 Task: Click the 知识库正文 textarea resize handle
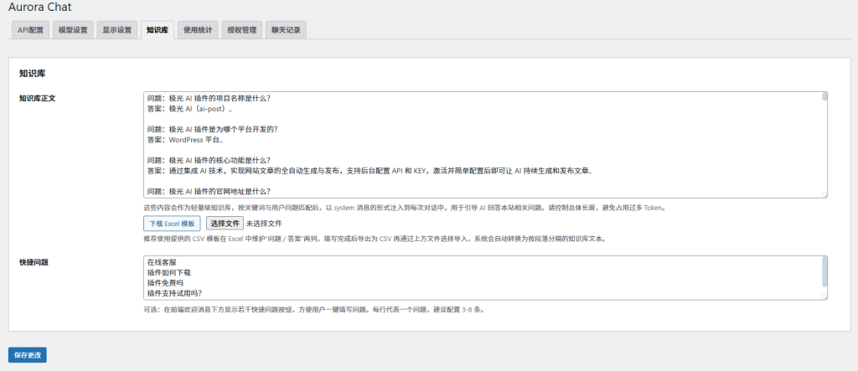coord(824,195)
